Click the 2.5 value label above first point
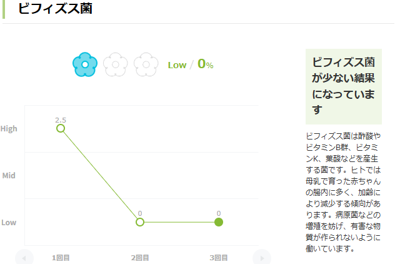 coord(61,119)
